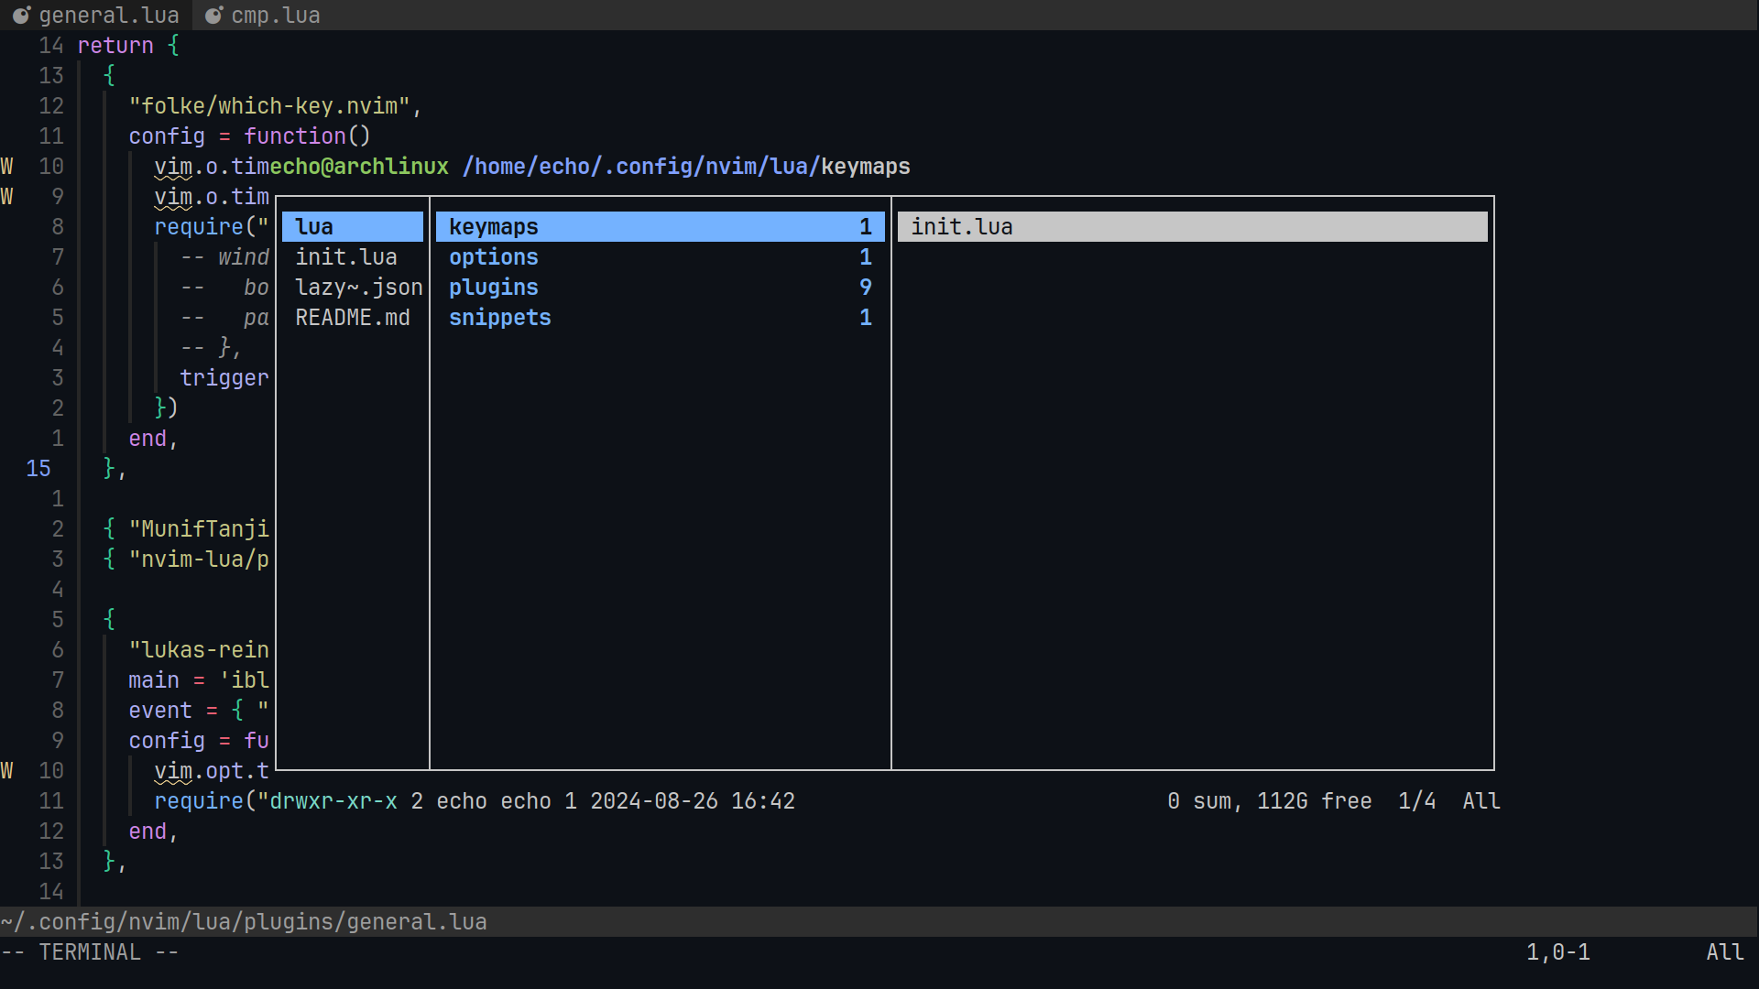The image size is (1759, 989).
Task: Open the plugins folder
Action: (661, 288)
